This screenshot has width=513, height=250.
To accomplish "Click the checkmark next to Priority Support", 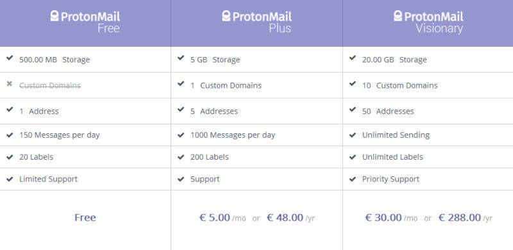I will coord(352,179).
